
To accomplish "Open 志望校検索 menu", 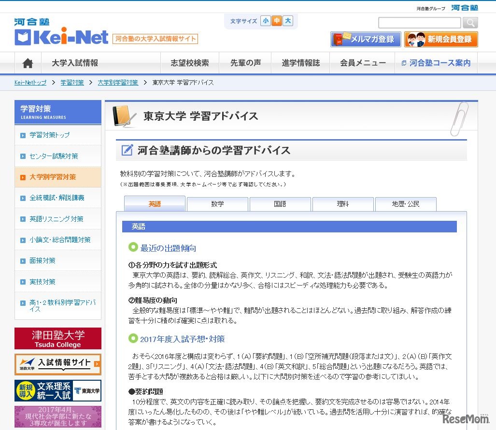I will coord(190,63).
